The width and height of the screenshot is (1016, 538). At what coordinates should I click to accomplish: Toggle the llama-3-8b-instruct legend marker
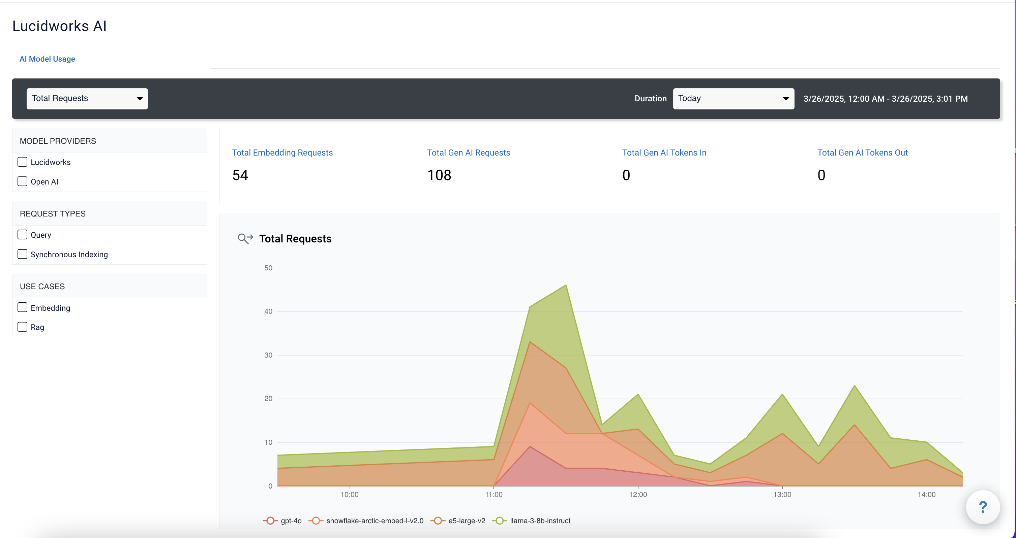499,521
